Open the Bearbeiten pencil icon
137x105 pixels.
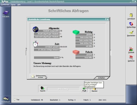pyautogui.click(x=131, y=32)
